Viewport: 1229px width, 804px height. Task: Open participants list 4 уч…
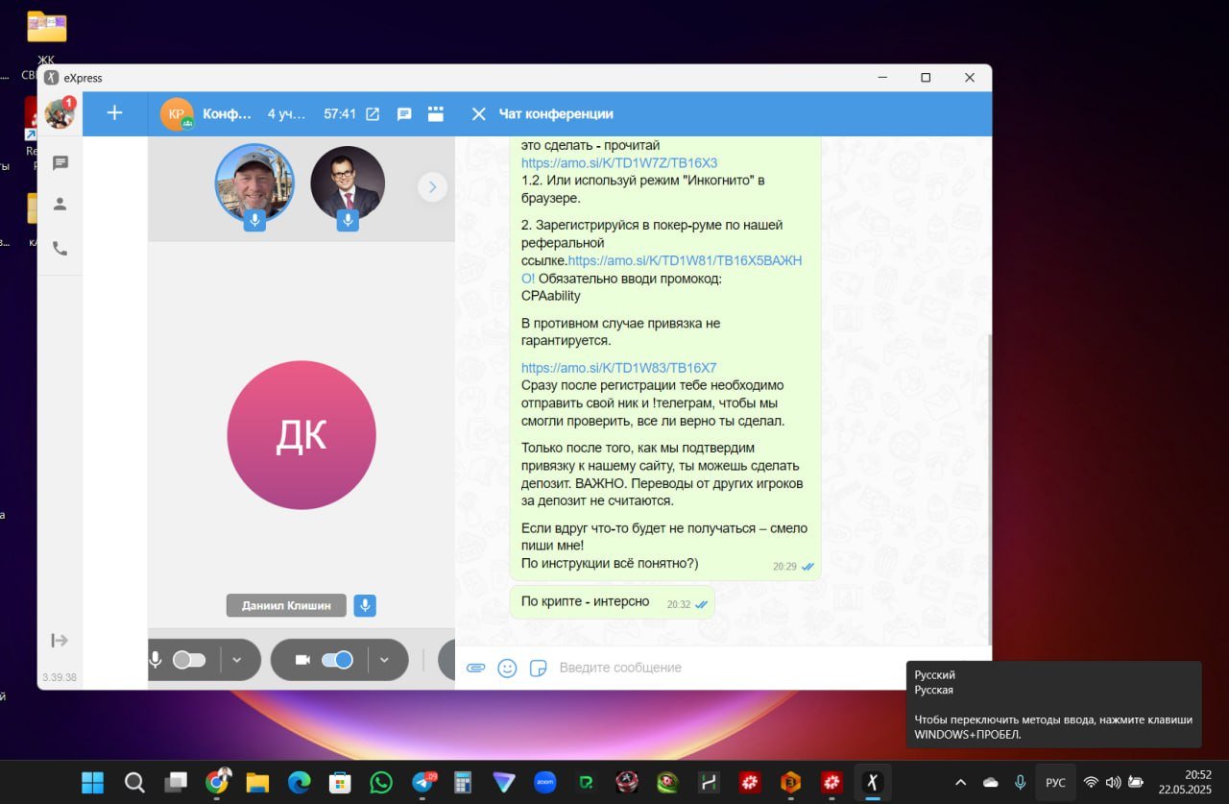(287, 114)
